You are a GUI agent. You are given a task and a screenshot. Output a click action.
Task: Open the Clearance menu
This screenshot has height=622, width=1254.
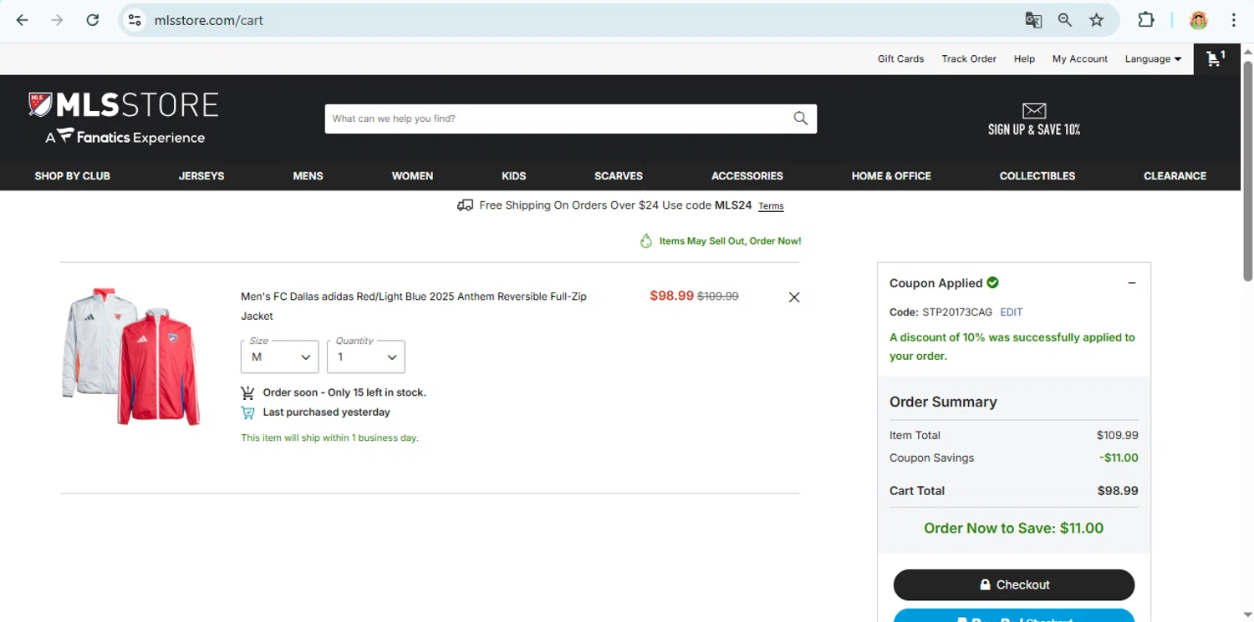(1175, 175)
